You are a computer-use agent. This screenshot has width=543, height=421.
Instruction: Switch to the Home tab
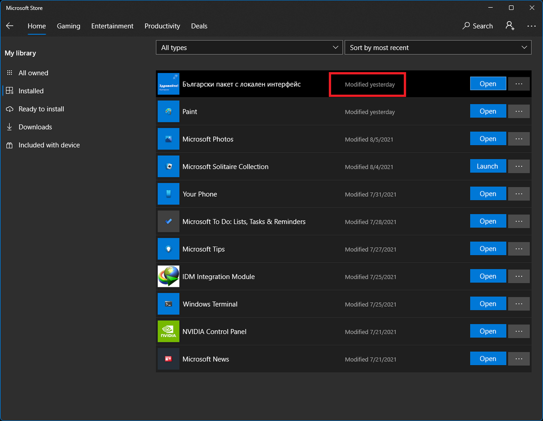tap(37, 26)
